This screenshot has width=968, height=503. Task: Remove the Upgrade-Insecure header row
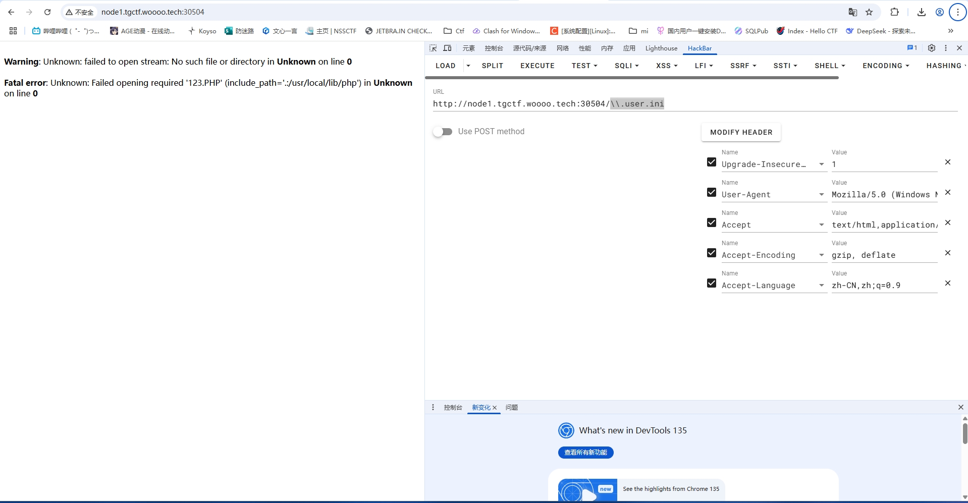(x=948, y=162)
